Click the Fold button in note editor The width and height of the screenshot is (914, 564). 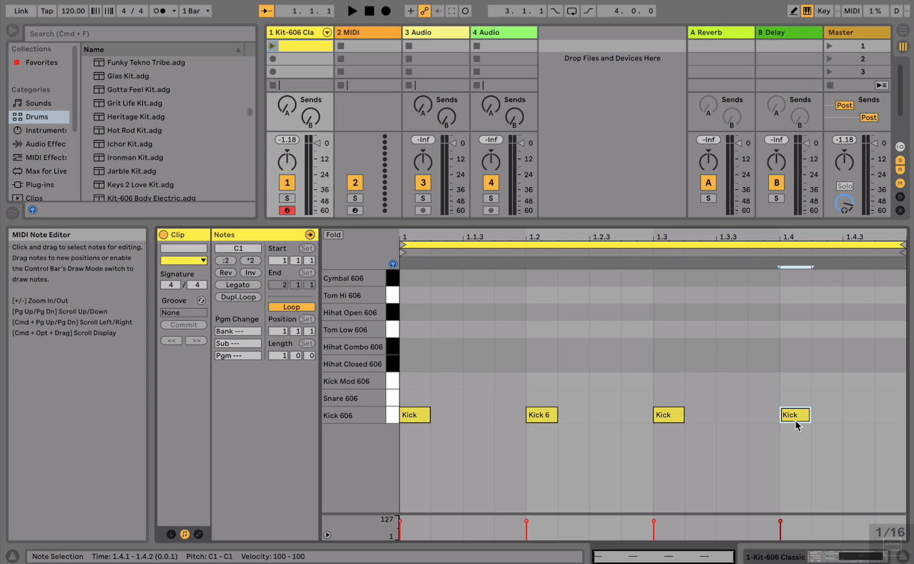(334, 235)
